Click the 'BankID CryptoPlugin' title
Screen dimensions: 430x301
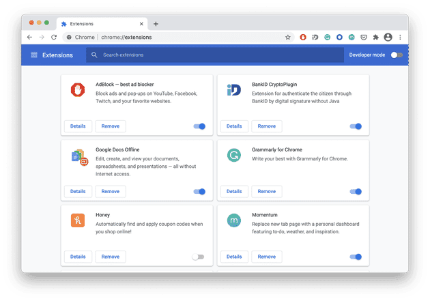coord(274,85)
